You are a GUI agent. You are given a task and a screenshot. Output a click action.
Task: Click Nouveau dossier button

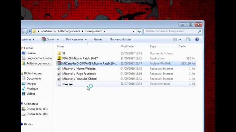120,39
